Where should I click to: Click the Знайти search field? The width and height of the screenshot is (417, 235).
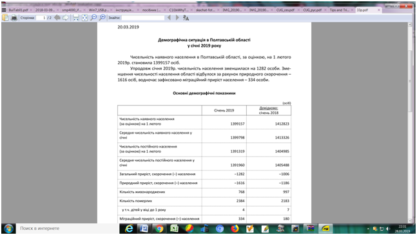[143, 18]
